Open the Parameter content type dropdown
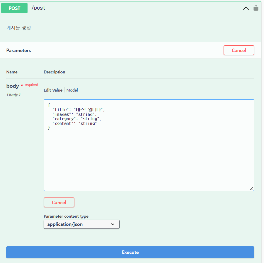264x263 pixels. point(81,224)
